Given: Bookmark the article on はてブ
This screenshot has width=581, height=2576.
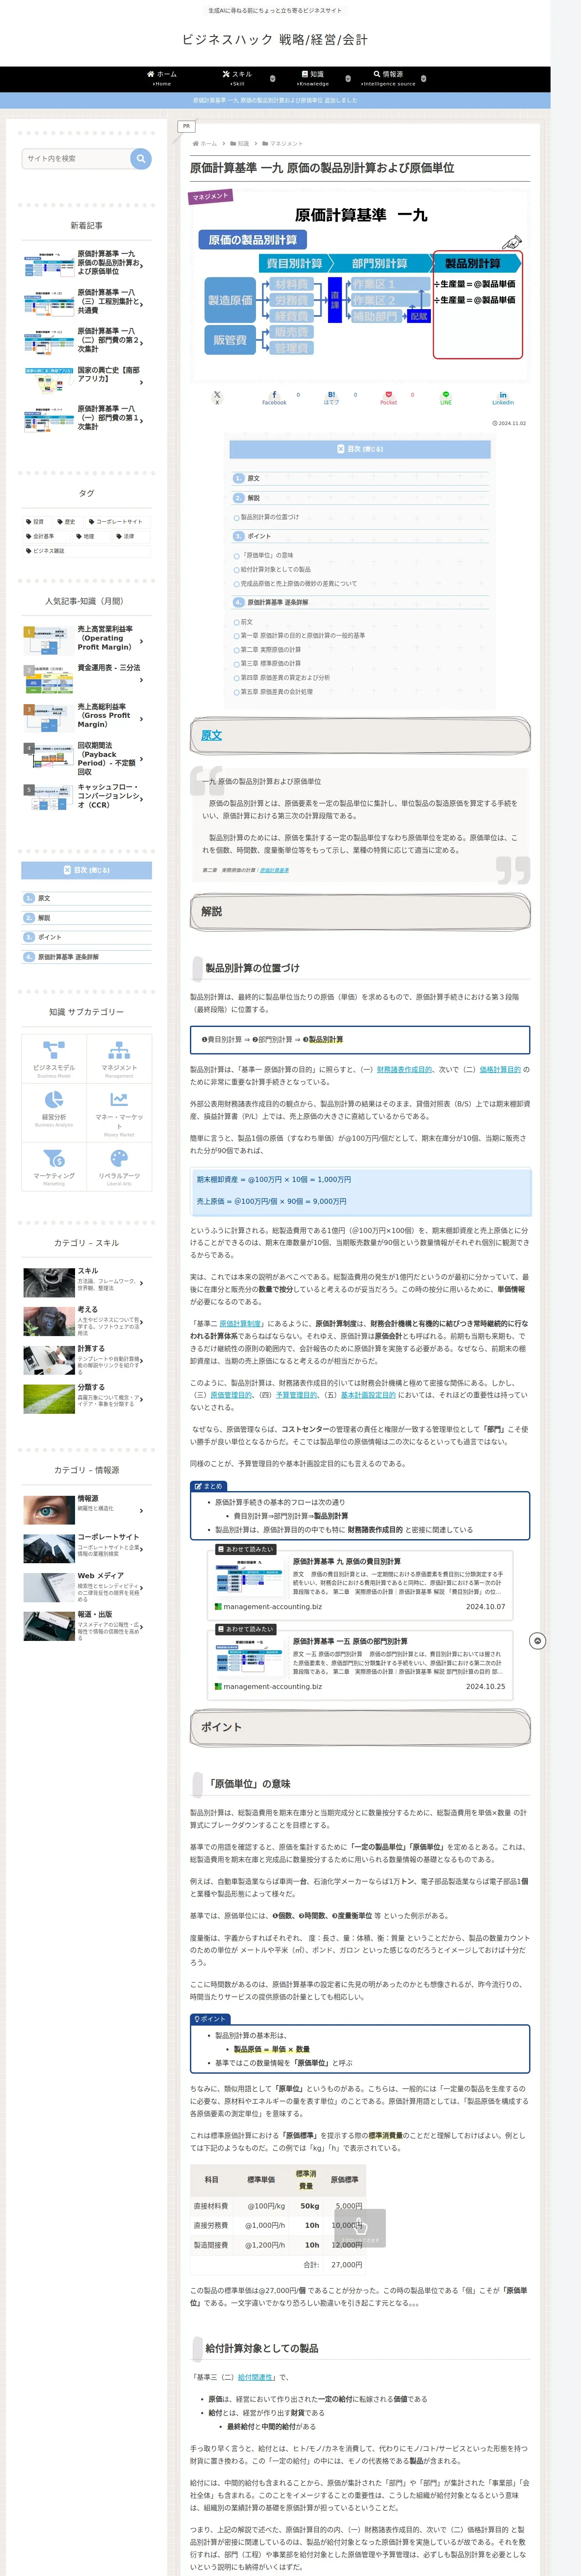Looking at the screenshot, I should coord(331,398).
